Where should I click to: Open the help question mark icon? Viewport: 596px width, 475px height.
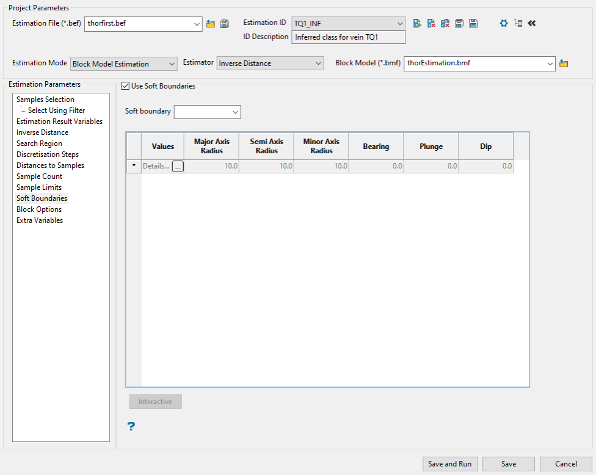[131, 426]
